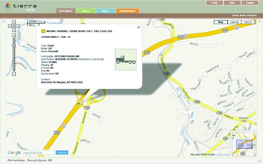Close the truck info popup
This screenshot has height=164, width=263.
coord(139,27)
